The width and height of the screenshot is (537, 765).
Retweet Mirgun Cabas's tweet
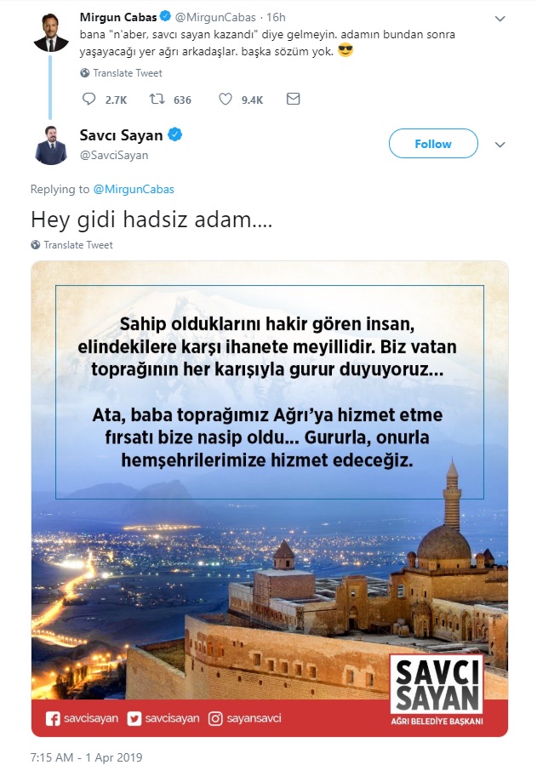coord(157,99)
